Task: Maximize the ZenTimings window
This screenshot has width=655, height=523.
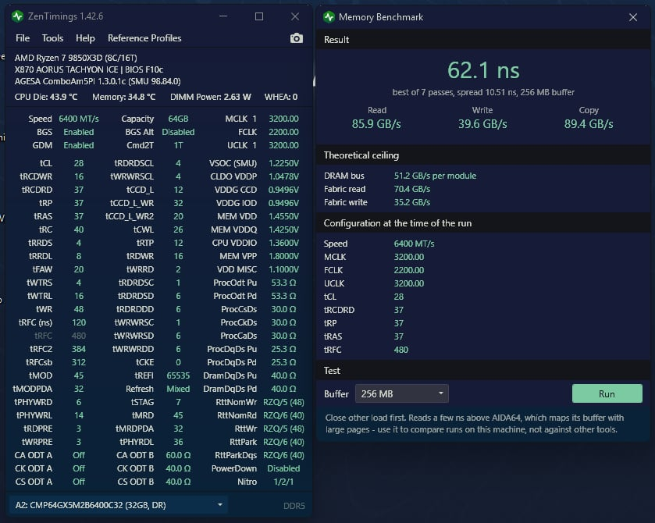Action: click(x=259, y=16)
